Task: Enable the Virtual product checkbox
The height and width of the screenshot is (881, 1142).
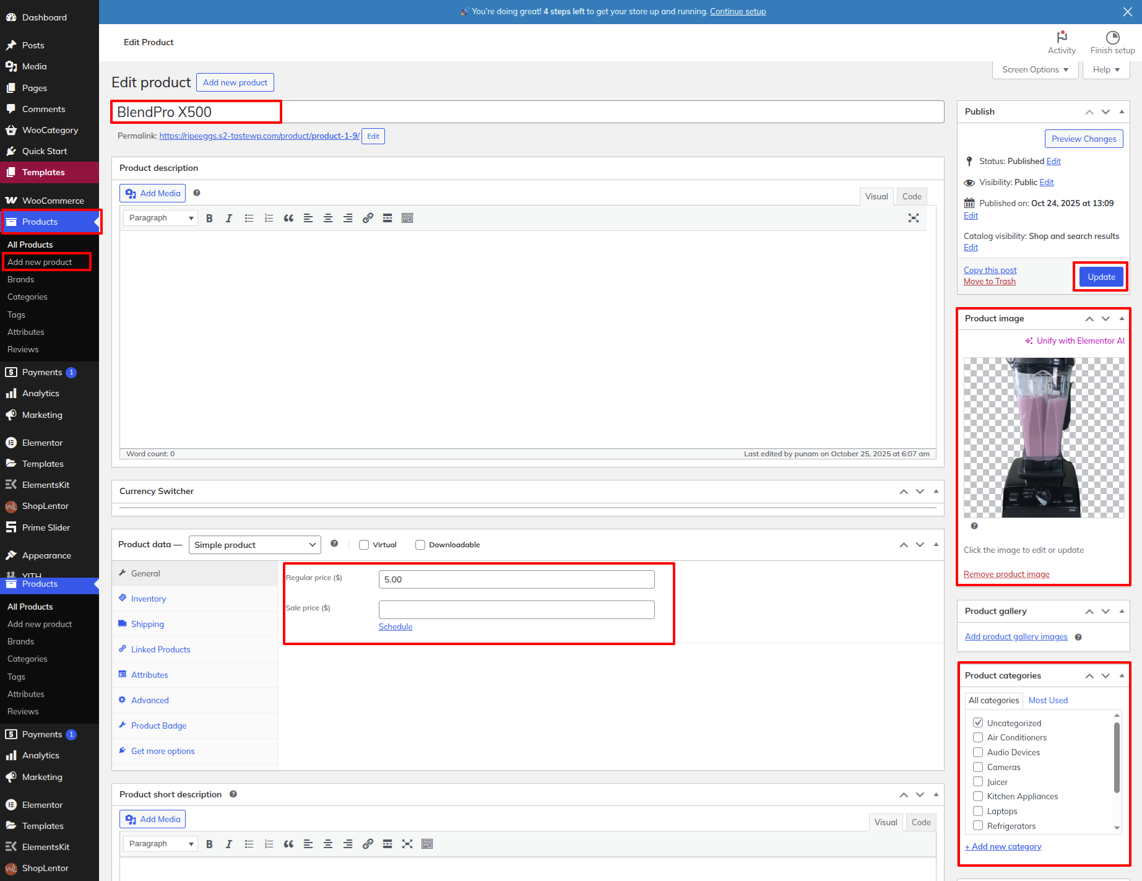Action: pyautogui.click(x=364, y=545)
